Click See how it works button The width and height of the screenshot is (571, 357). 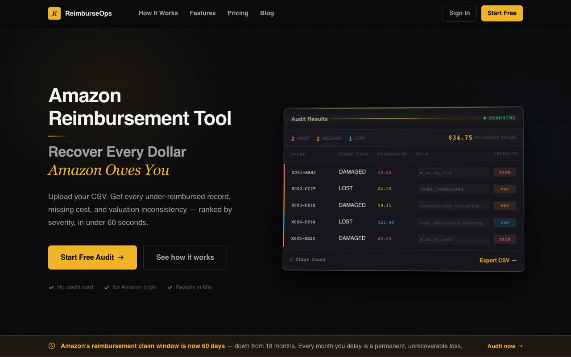pyautogui.click(x=185, y=257)
